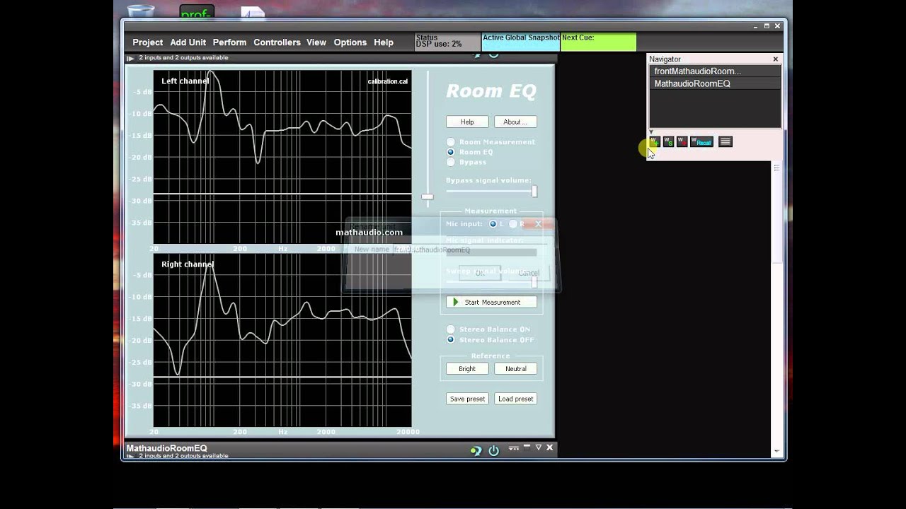Image resolution: width=906 pixels, height=509 pixels.
Task: Set reference to Bright
Action: pyautogui.click(x=467, y=368)
